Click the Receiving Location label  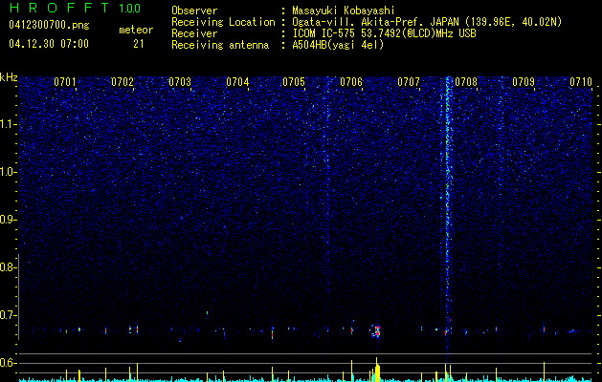click(x=223, y=22)
